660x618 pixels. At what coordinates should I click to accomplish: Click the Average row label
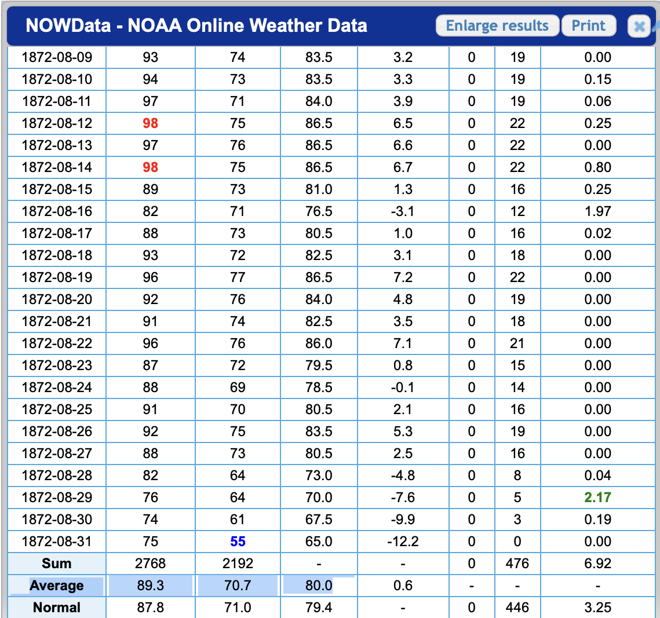coord(57,585)
